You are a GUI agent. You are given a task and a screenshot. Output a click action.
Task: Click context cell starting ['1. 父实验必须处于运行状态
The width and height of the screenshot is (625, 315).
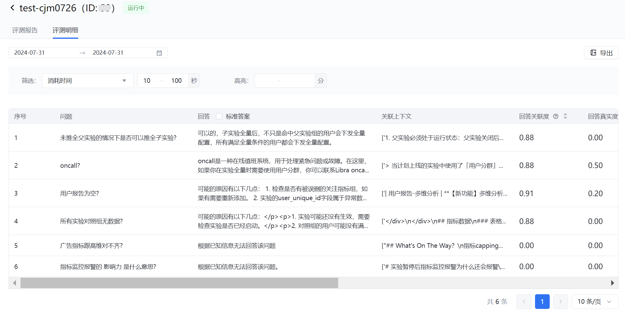[442, 138]
